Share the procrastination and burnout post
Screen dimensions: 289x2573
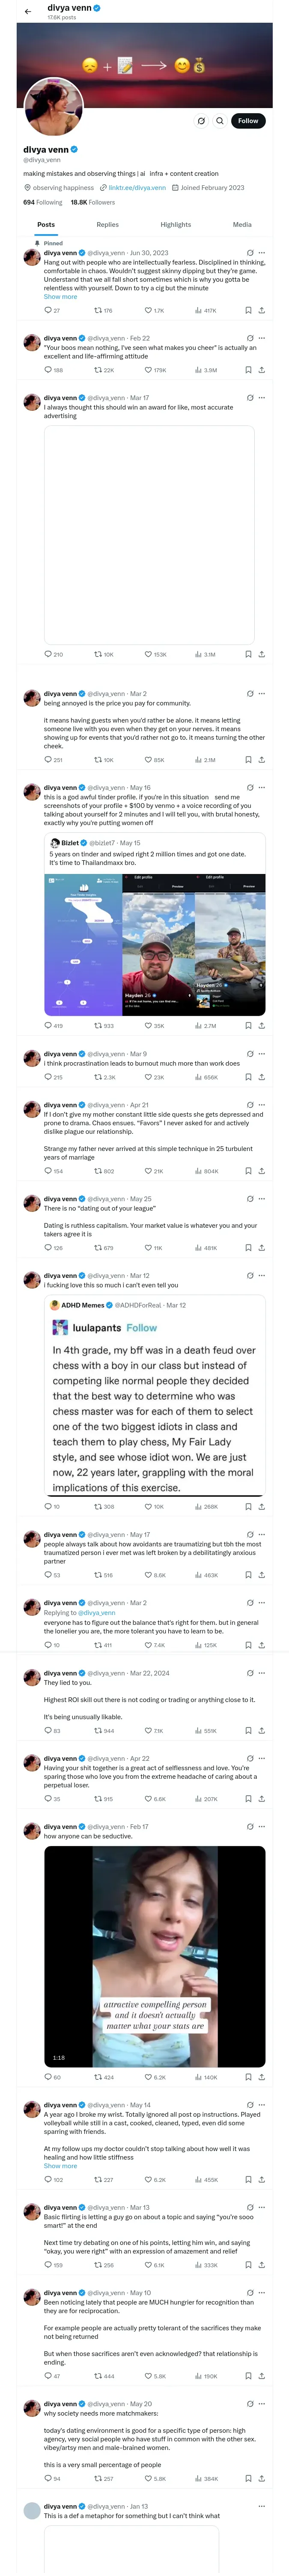(x=261, y=1078)
